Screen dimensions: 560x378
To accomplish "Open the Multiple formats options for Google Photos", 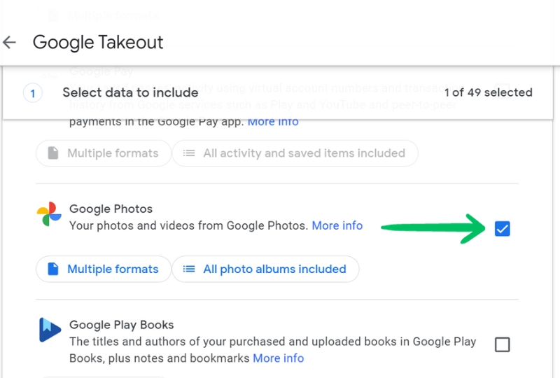I will tap(104, 269).
